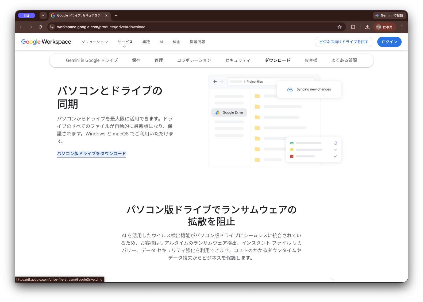Screen dimensions: 423x302
Task: Click ランサムウェアの拡散を阻止 heading
Action: 211,216
